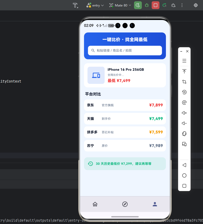The height and width of the screenshot is (224, 203).
Task: Click the build hammer icon in IDE toolbar
Action: point(75,5)
